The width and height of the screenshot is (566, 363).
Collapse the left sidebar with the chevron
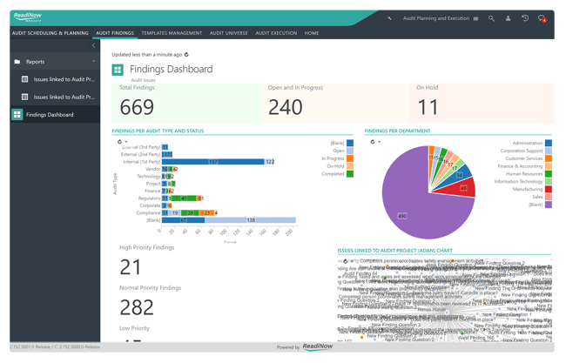pos(93,45)
